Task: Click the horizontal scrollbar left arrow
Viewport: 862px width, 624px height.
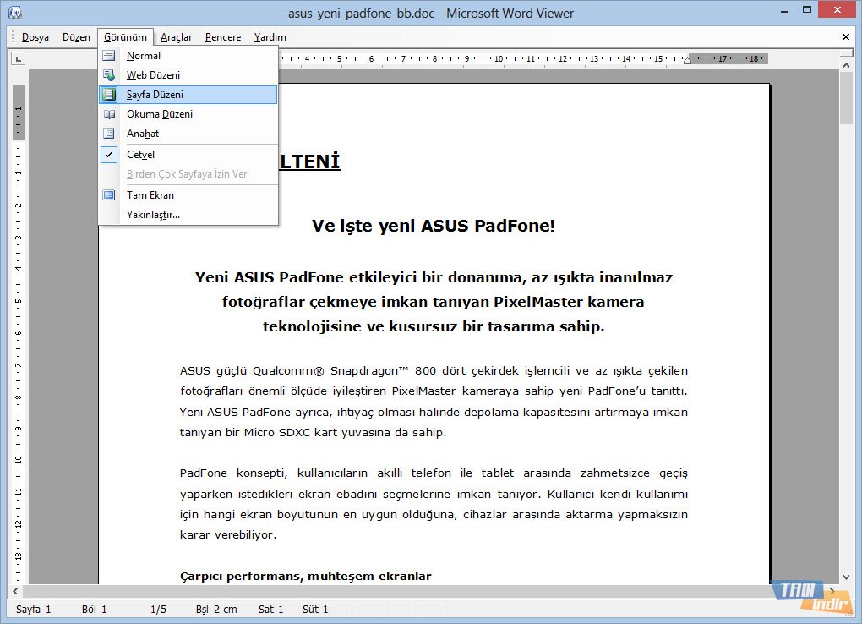Action: (15, 592)
